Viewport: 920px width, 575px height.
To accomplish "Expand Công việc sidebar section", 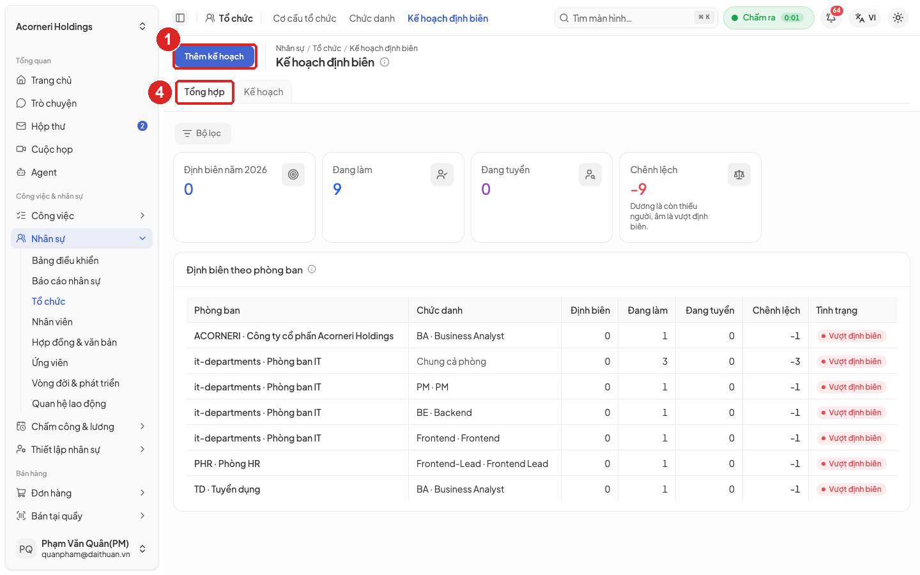I will 82,216.
